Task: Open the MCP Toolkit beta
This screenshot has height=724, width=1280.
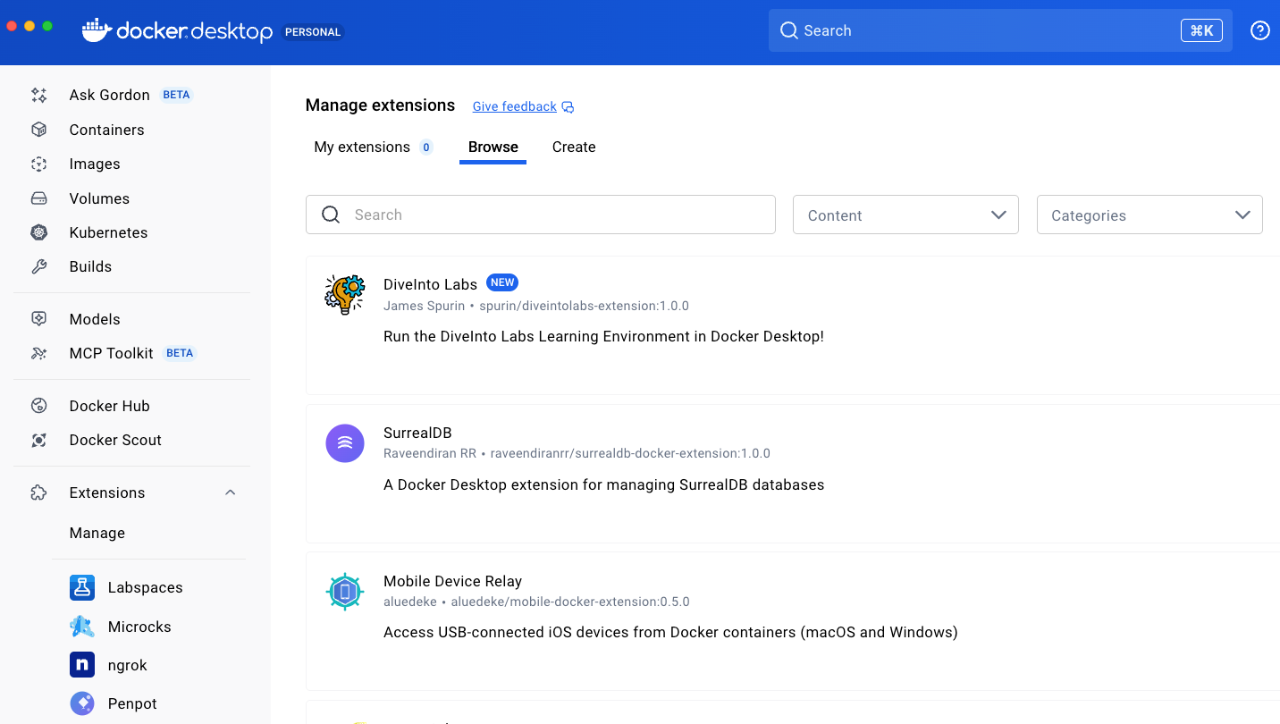Action: pyautogui.click(x=111, y=353)
